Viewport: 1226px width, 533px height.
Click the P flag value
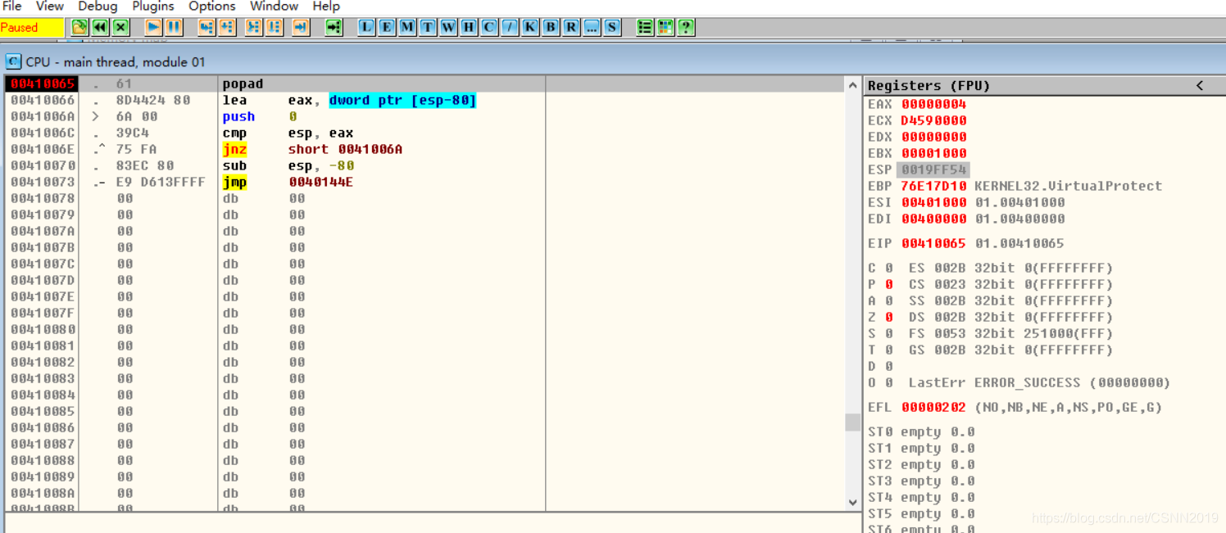click(x=889, y=284)
